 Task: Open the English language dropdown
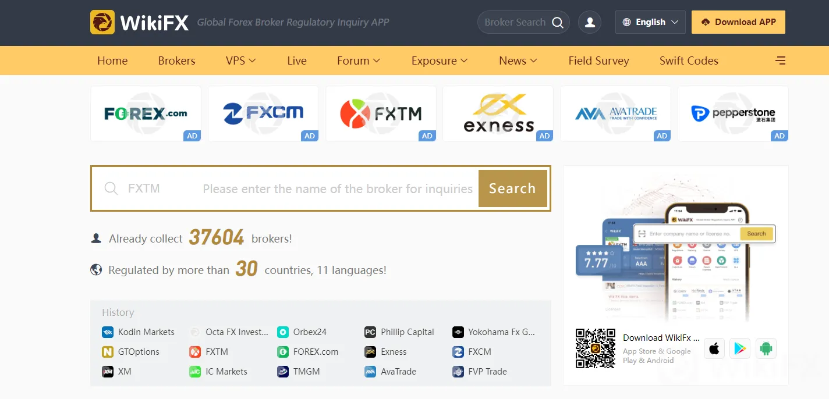pyautogui.click(x=650, y=22)
